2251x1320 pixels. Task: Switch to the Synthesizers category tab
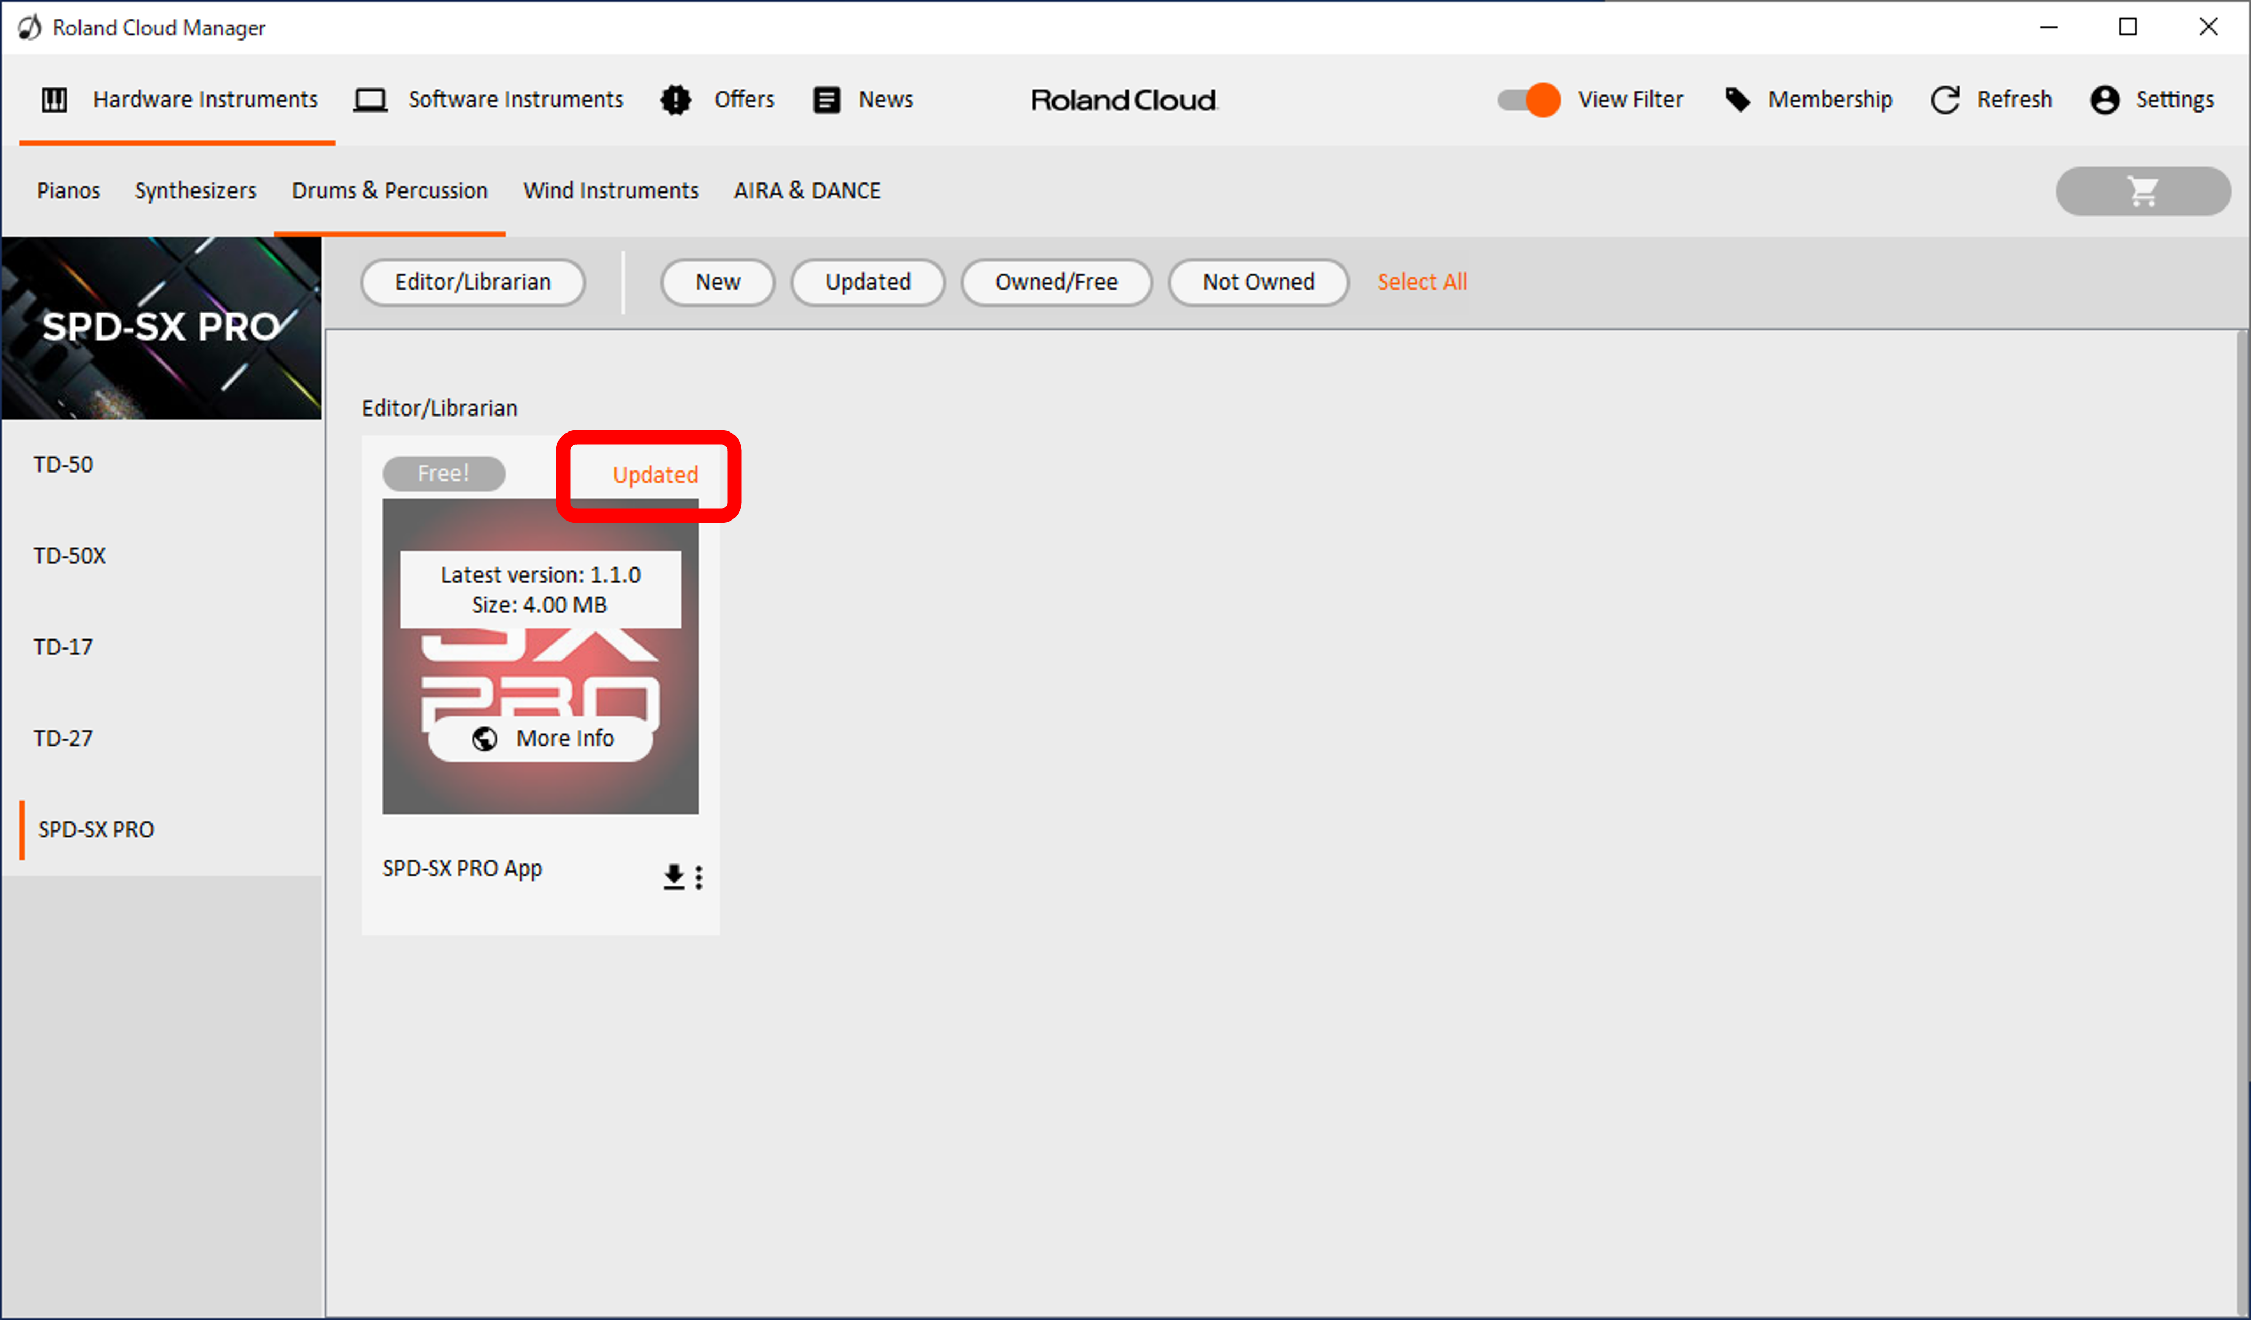(195, 191)
